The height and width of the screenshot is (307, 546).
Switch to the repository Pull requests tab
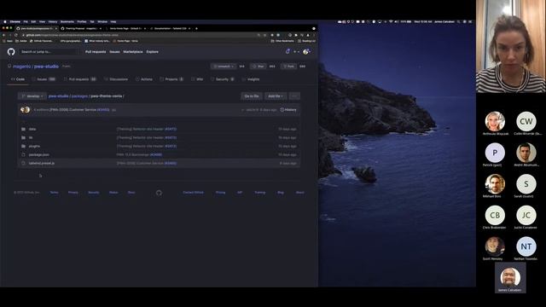click(79, 79)
